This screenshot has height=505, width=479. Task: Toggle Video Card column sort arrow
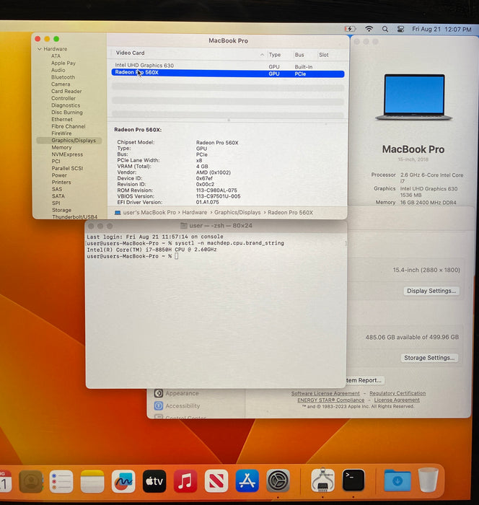tap(262, 55)
